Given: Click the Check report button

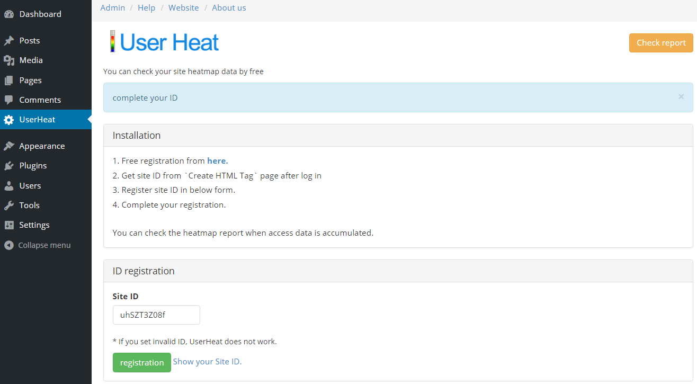Looking at the screenshot, I should [x=661, y=43].
